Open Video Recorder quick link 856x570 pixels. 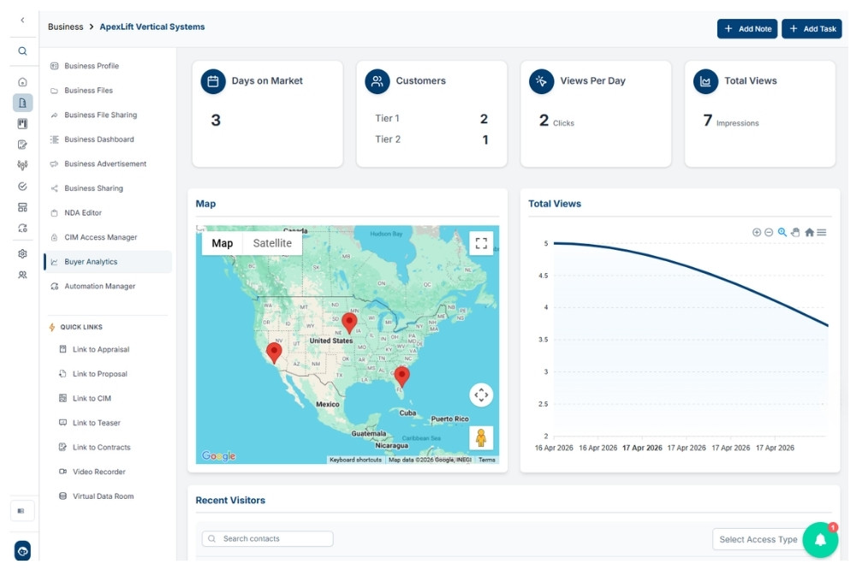pyautogui.click(x=92, y=472)
